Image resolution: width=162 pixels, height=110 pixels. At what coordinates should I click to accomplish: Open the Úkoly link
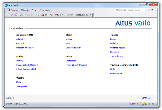point(19,82)
